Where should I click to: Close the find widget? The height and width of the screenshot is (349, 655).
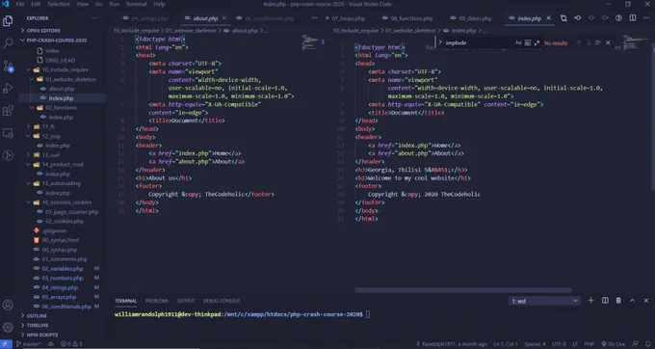click(608, 42)
